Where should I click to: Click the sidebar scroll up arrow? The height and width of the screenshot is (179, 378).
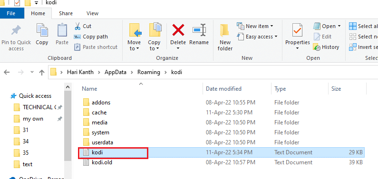point(68,87)
